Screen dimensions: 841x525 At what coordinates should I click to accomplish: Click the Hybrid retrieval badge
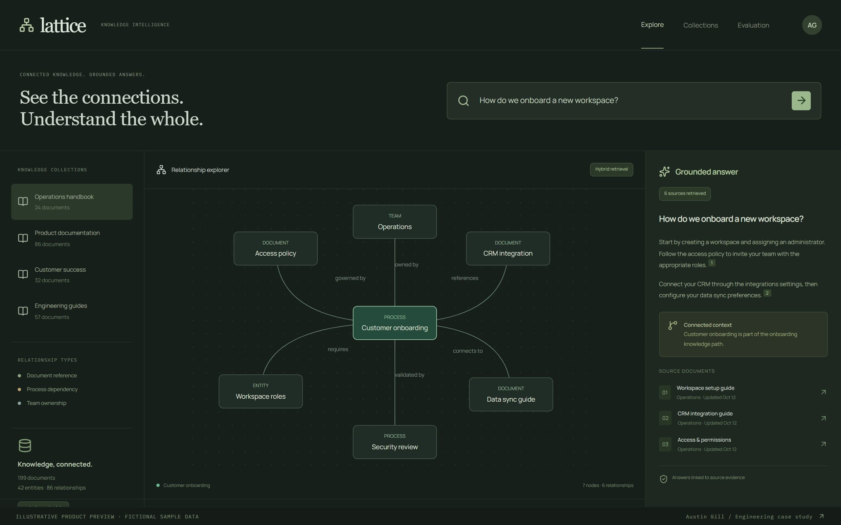point(611,169)
